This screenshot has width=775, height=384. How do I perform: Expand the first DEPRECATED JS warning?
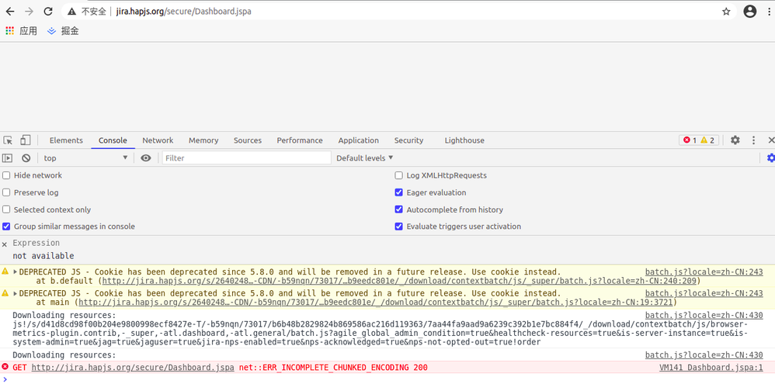pos(16,272)
